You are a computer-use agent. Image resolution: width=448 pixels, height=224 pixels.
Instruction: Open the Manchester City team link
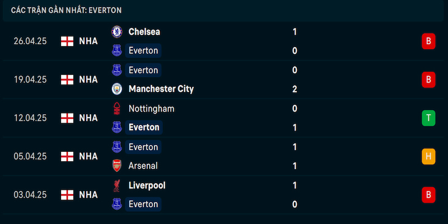(161, 89)
